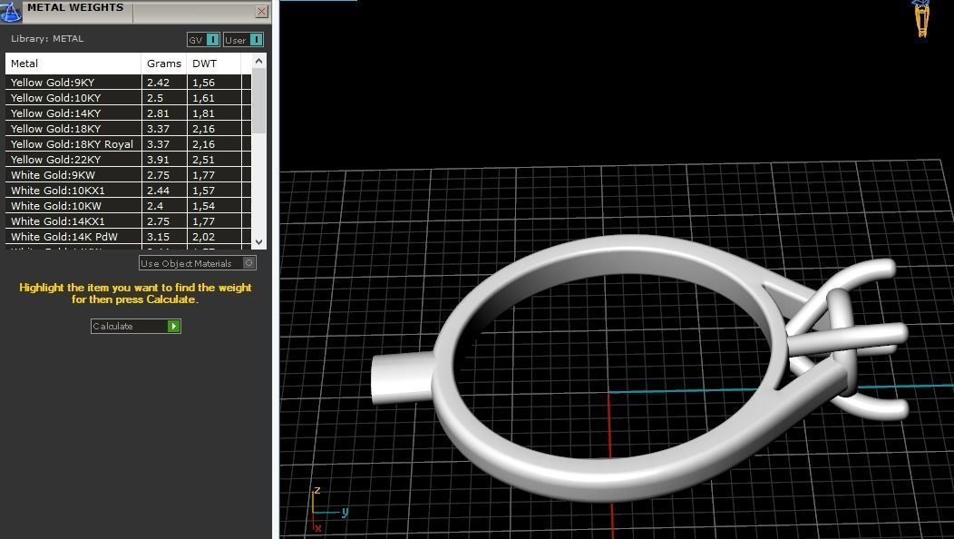
Task: Select the White Gold:9KW row
Action: 129,175
